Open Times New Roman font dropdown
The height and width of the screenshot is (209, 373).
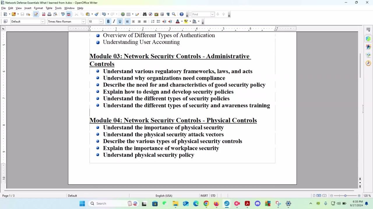point(83,21)
